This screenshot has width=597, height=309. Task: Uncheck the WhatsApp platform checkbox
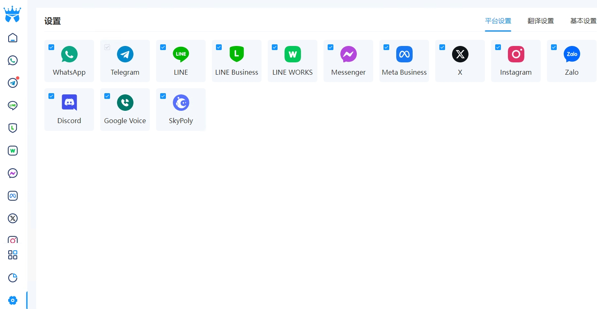pyautogui.click(x=51, y=47)
